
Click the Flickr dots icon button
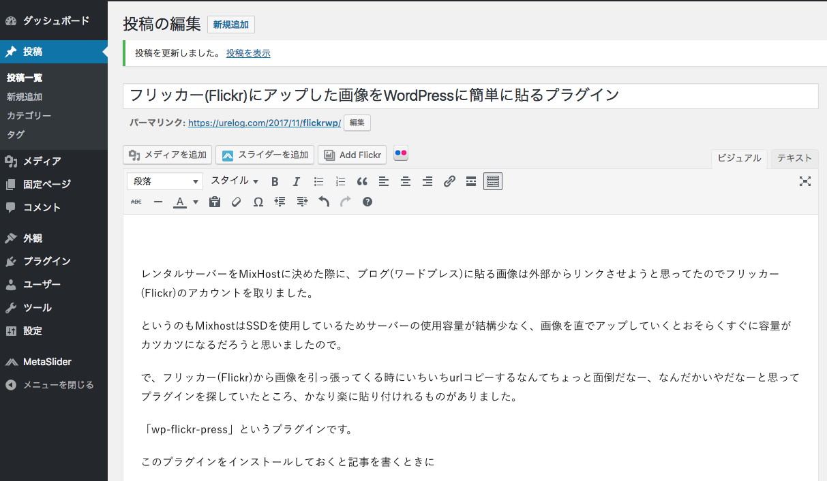click(401, 154)
